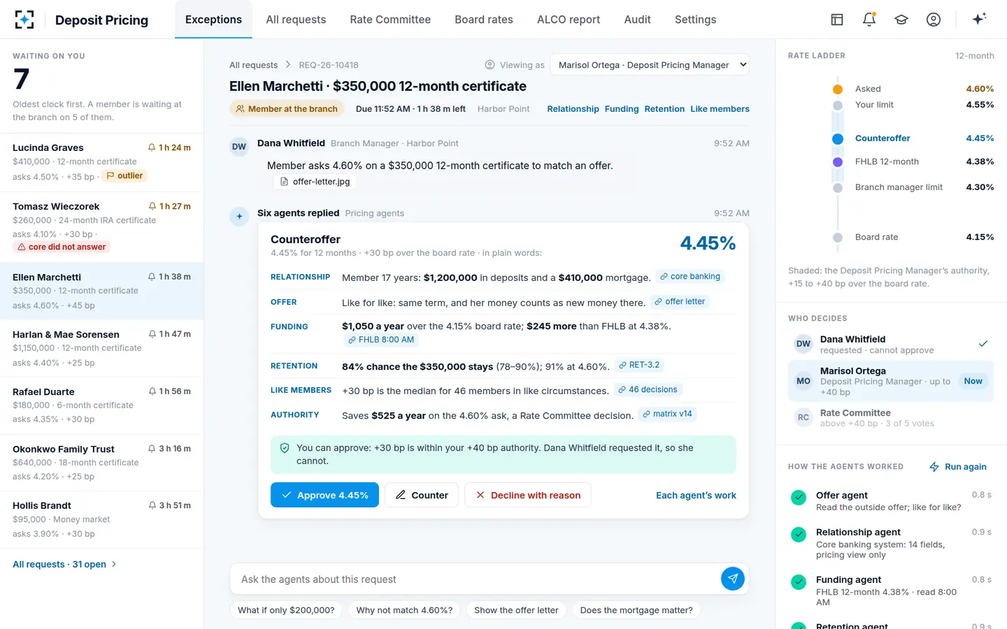Click the MO avatar for Marisol Ortega
Image resolution: width=1007 pixels, height=629 pixels.
click(804, 381)
